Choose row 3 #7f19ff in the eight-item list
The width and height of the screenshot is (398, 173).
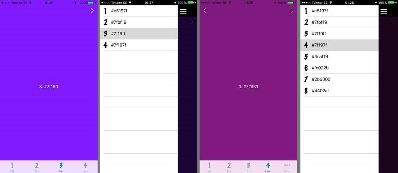[x=339, y=34]
